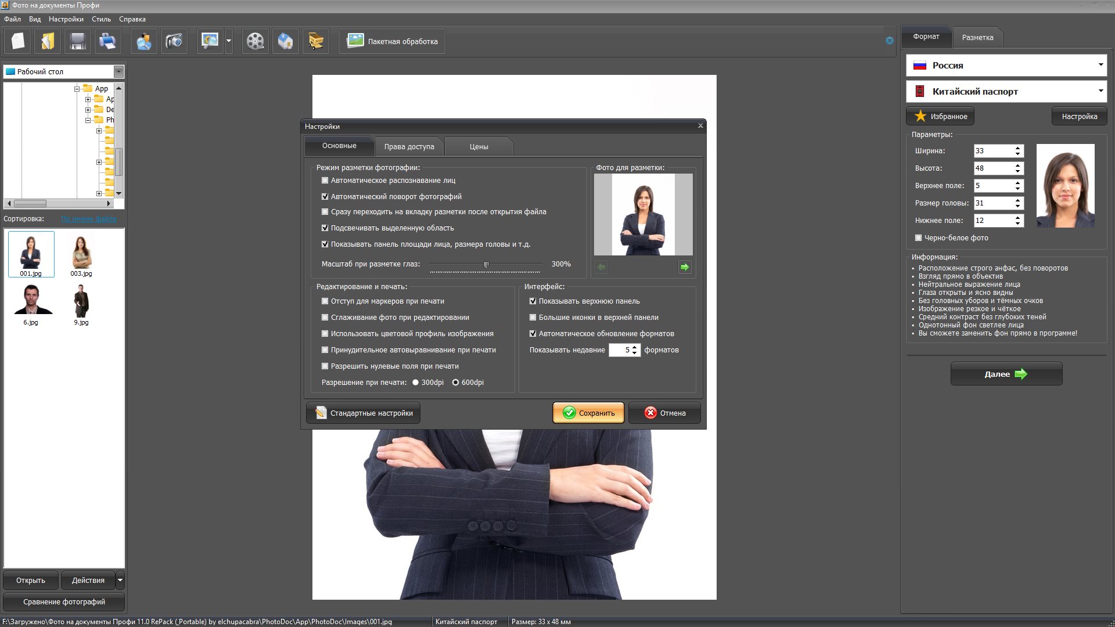Switch to the Права доступа tab
Image resolution: width=1115 pixels, height=627 pixels.
tap(409, 147)
